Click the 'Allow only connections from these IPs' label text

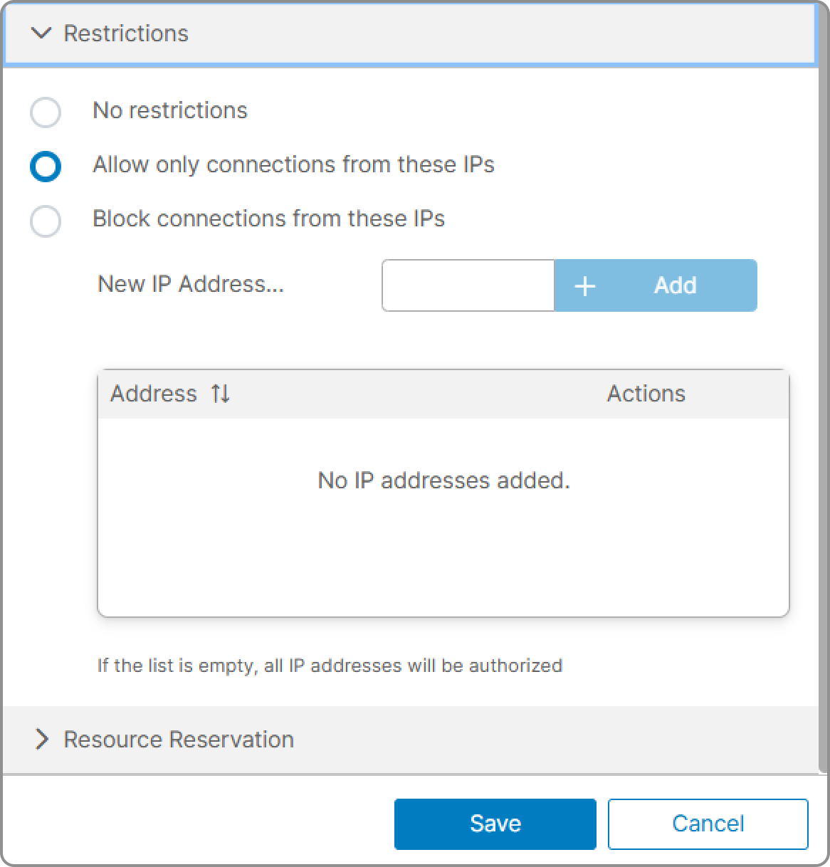tap(293, 164)
